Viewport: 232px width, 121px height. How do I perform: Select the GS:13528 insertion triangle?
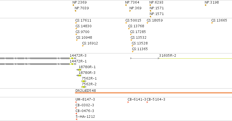132,46
